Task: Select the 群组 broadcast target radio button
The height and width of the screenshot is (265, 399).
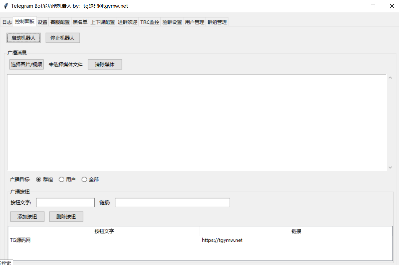Action: click(x=38, y=180)
